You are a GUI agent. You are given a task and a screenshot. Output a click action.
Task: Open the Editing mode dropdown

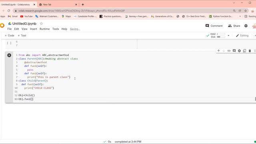click(x=242, y=36)
